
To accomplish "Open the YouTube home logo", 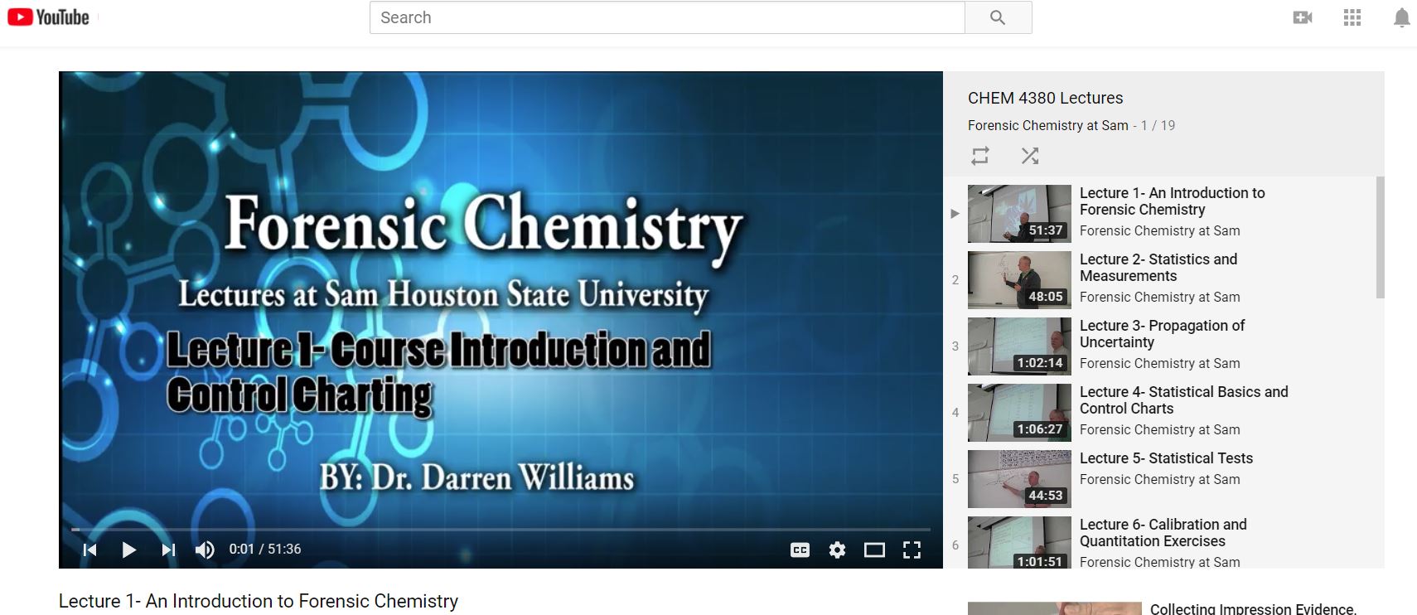I will tap(48, 17).
